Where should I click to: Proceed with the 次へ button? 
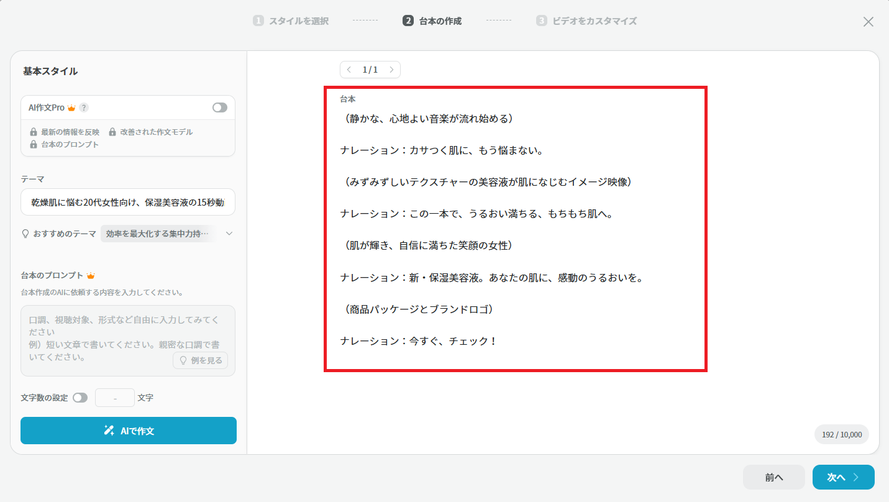click(844, 477)
